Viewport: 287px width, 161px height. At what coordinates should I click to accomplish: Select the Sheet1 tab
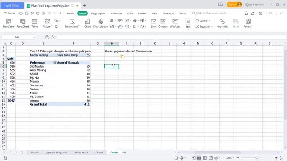coord(99,153)
